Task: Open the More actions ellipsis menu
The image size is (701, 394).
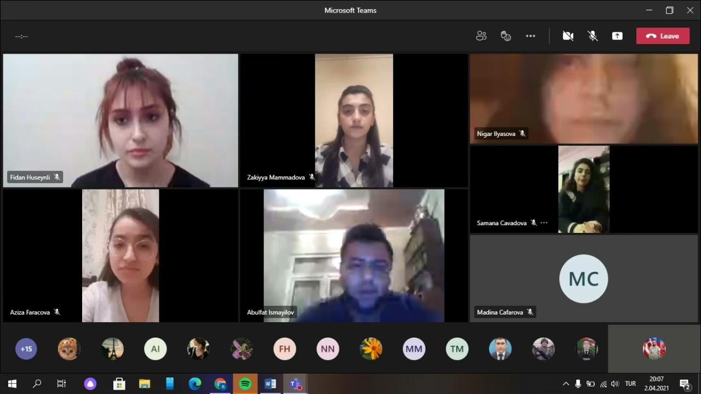Action: click(530, 36)
